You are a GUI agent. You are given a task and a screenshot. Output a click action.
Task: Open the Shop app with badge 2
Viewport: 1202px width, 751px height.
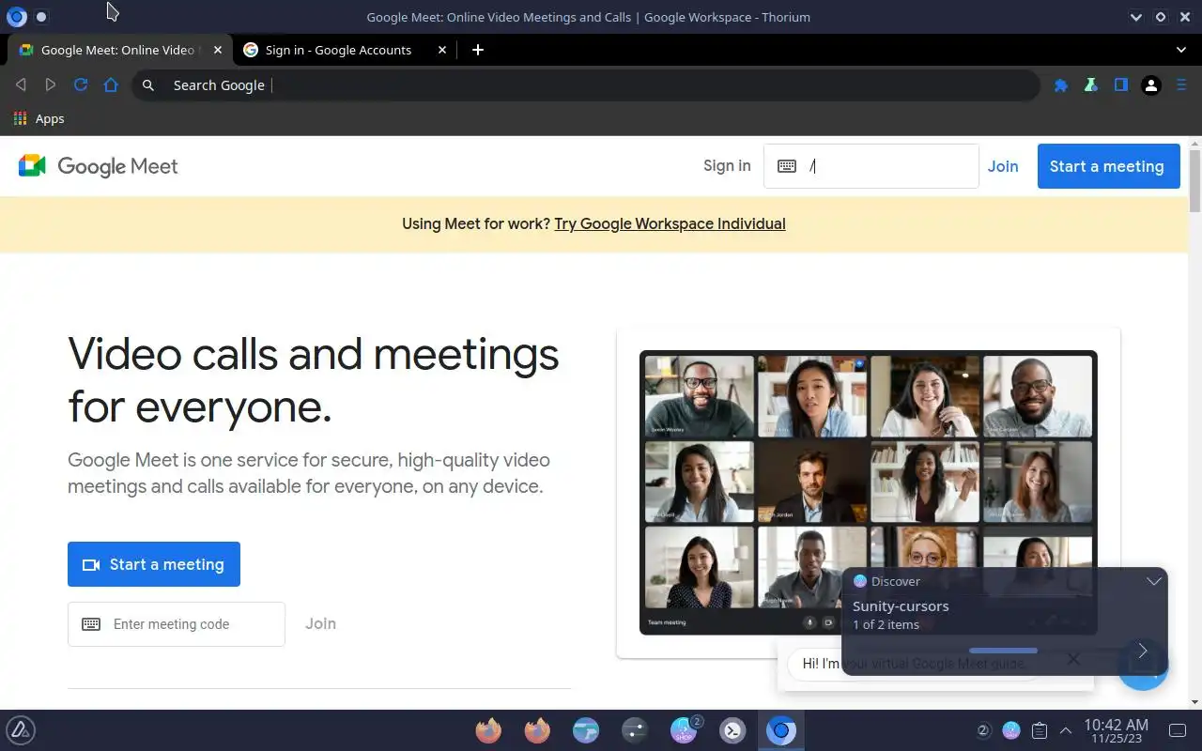pos(684,730)
